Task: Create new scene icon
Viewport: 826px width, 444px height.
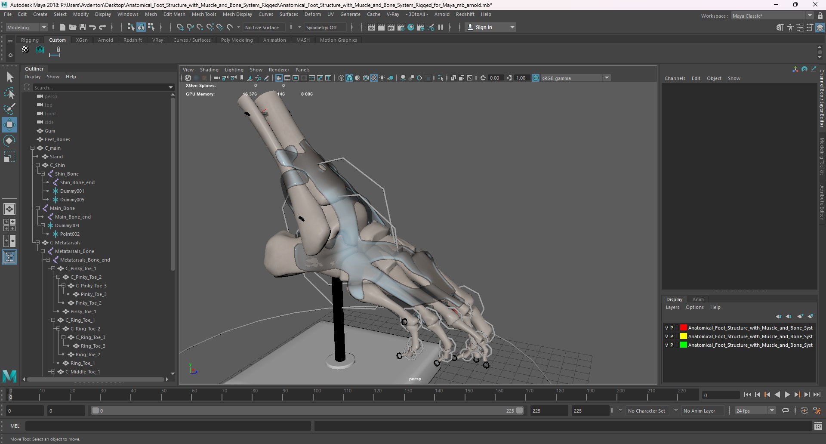Action: [63, 27]
